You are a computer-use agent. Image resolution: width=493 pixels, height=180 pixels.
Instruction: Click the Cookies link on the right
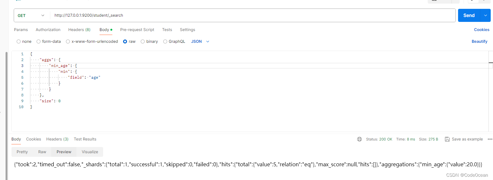[x=482, y=30]
